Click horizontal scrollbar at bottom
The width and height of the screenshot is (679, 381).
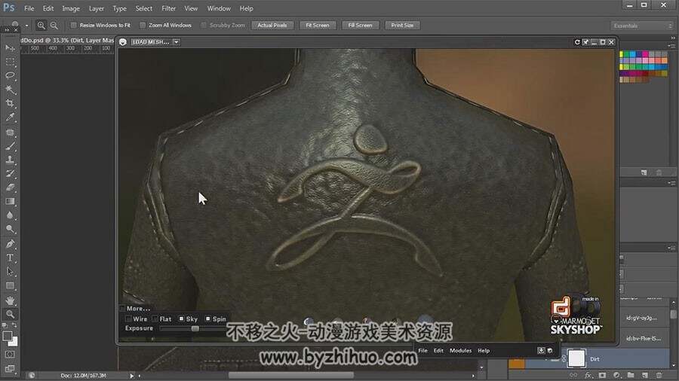point(291,376)
